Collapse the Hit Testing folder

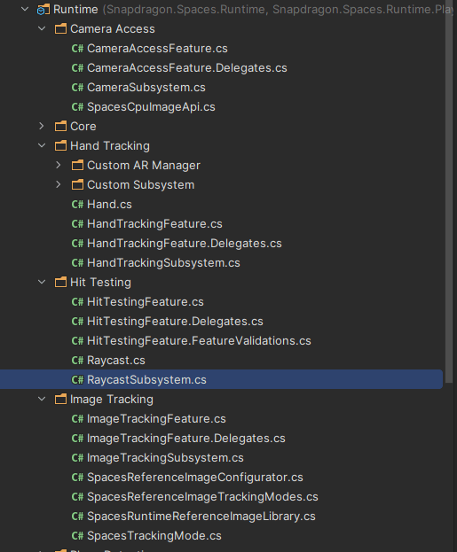(x=42, y=282)
